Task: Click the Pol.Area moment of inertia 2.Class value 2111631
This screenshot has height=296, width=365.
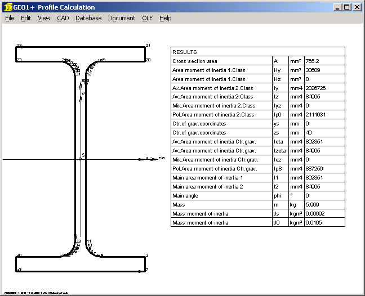Action: [x=317, y=115]
